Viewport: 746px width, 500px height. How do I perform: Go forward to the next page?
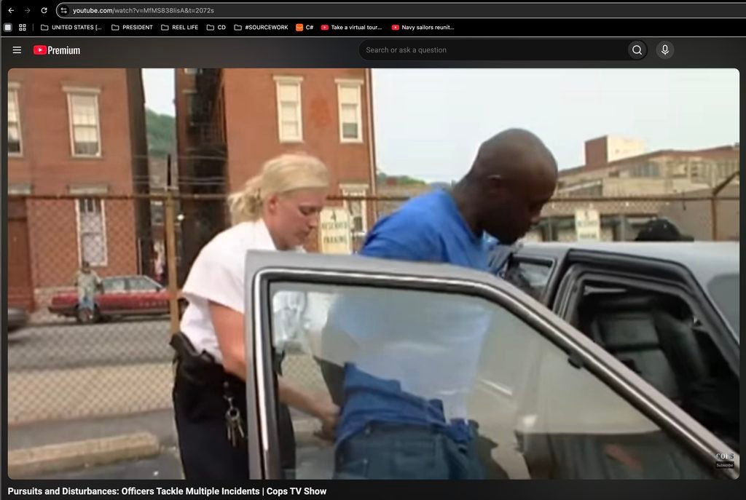pos(27,10)
